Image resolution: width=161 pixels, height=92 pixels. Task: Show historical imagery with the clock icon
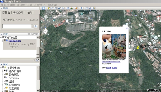pos(68,8)
